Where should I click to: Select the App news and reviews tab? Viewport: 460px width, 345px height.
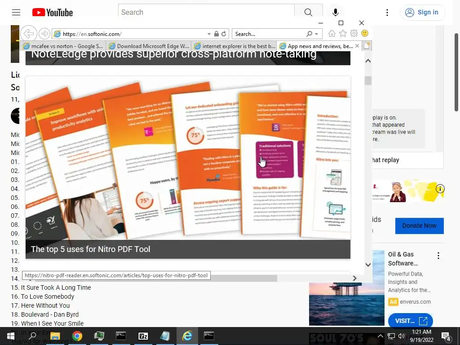click(316, 46)
